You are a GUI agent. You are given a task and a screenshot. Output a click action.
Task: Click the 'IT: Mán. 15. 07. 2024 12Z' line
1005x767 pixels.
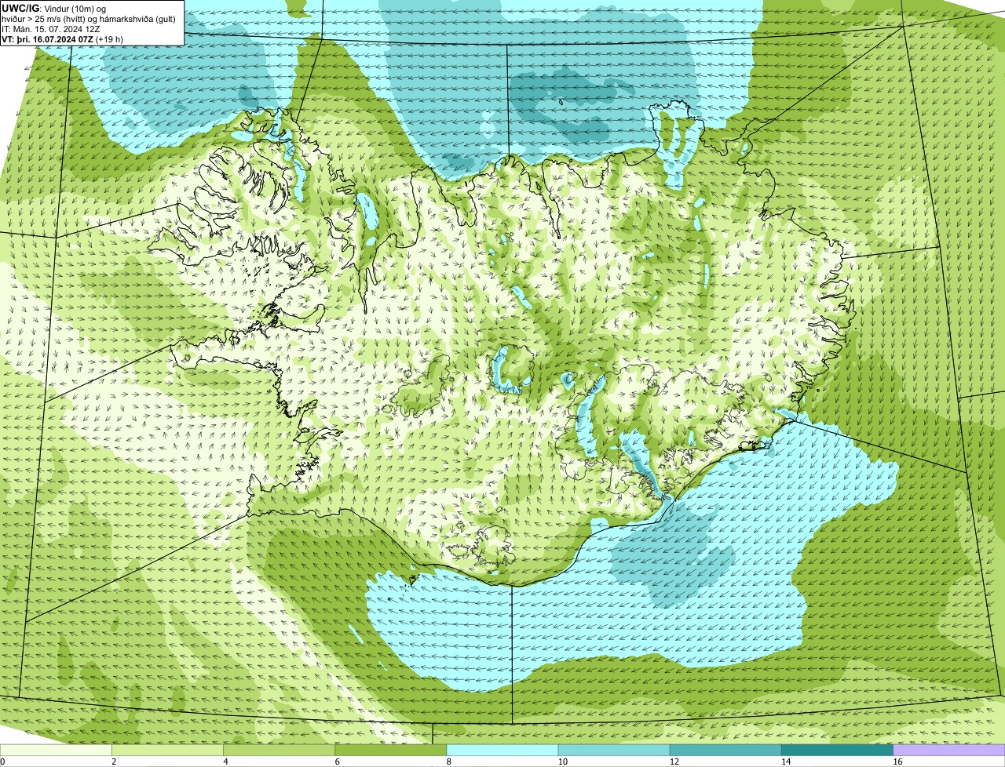(x=51, y=28)
